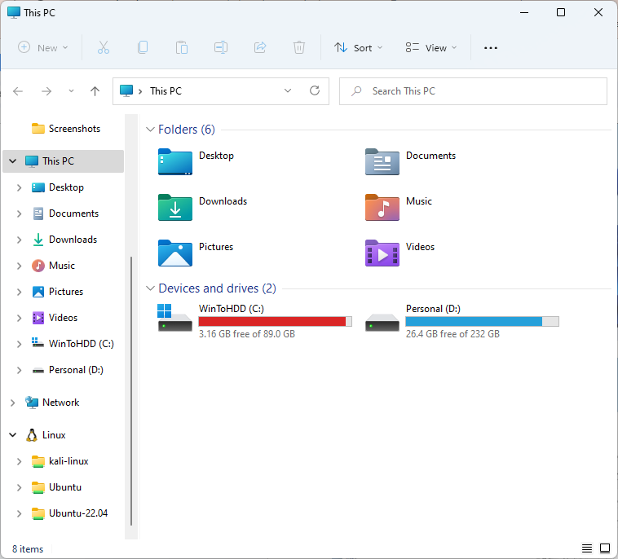Expand the Videos node in sidebar
618x559 pixels.
click(x=19, y=318)
